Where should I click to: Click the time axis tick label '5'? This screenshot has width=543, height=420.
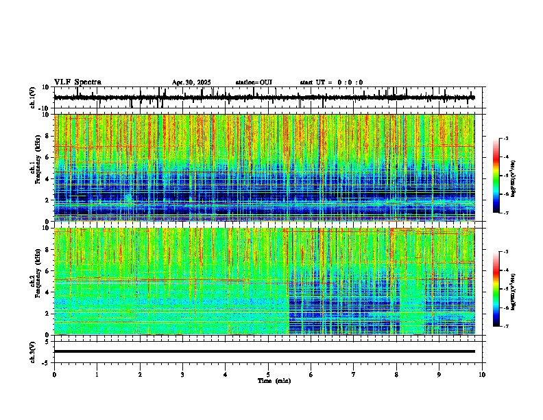268,375
